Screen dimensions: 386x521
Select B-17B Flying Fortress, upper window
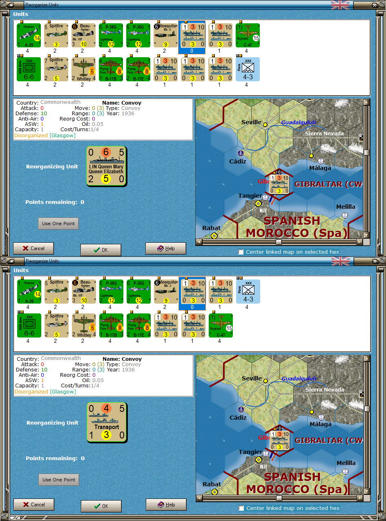(111, 69)
